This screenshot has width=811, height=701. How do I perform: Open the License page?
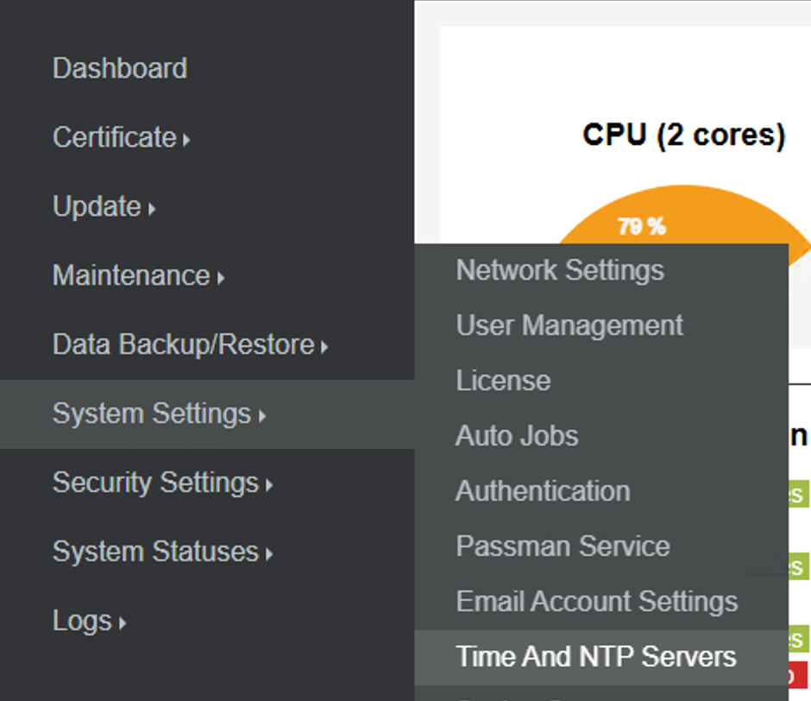point(503,381)
